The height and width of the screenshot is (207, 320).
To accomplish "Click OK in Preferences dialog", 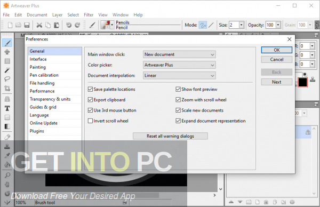I will [x=276, y=50].
